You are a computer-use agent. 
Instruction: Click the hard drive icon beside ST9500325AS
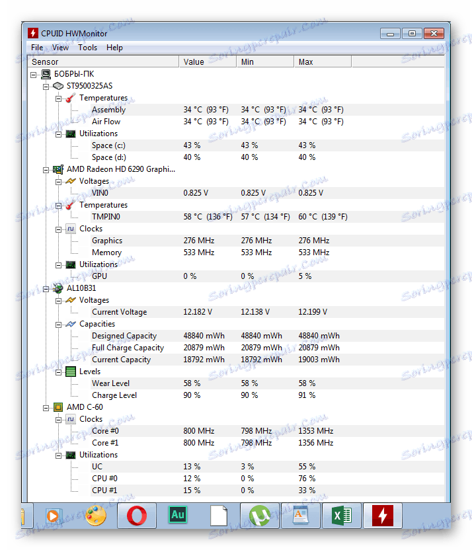58,86
